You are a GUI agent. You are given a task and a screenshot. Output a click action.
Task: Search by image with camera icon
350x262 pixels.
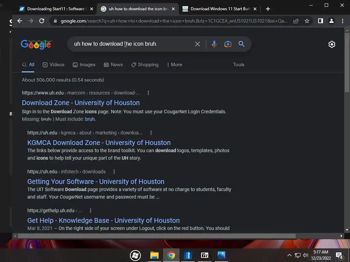click(228, 44)
